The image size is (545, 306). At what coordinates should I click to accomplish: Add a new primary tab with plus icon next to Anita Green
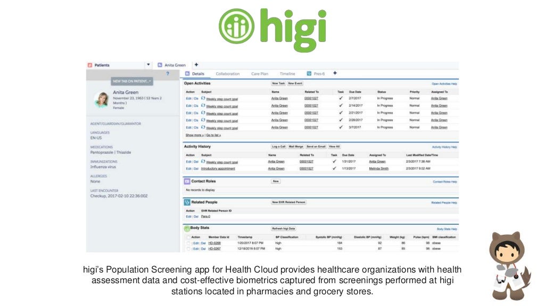pyautogui.click(x=196, y=64)
